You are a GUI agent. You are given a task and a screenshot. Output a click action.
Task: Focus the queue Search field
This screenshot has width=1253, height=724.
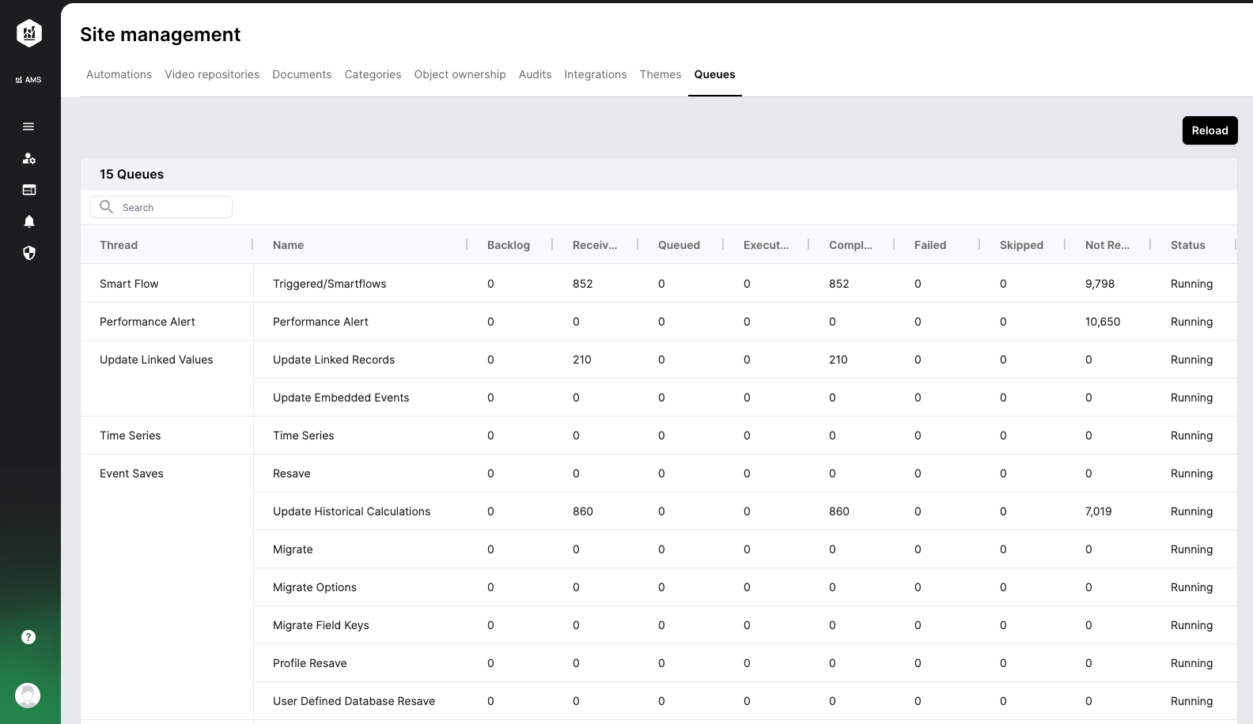(x=161, y=207)
